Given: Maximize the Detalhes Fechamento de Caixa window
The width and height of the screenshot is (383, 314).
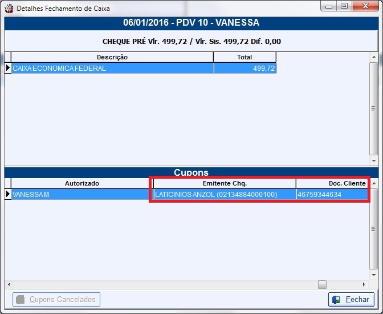Looking at the screenshot, I should point(344,6).
